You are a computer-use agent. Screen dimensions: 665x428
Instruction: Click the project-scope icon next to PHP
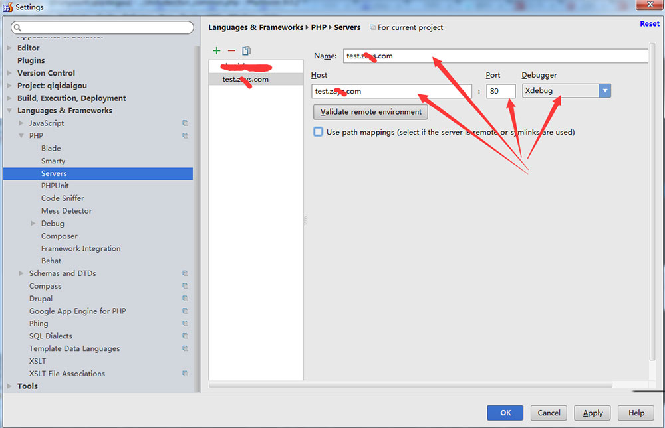tap(185, 135)
